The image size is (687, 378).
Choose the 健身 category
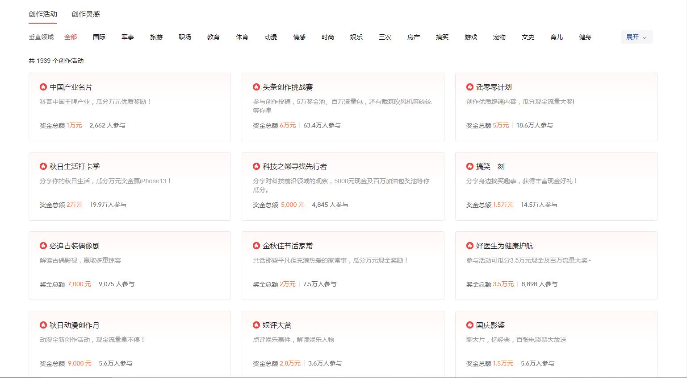coord(585,37)
